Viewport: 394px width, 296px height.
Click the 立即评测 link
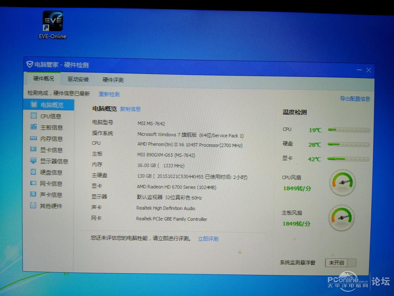click(208, 239)
